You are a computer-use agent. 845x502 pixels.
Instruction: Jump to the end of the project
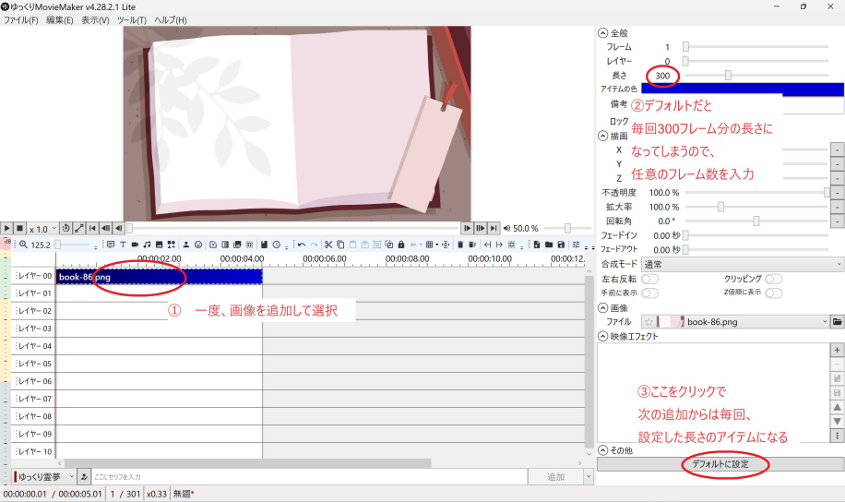[494, 228]
